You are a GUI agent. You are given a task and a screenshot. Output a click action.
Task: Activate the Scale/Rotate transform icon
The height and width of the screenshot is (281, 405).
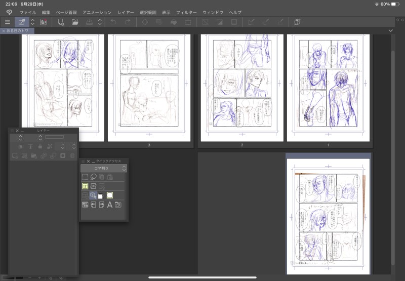(x=188, y=22)
